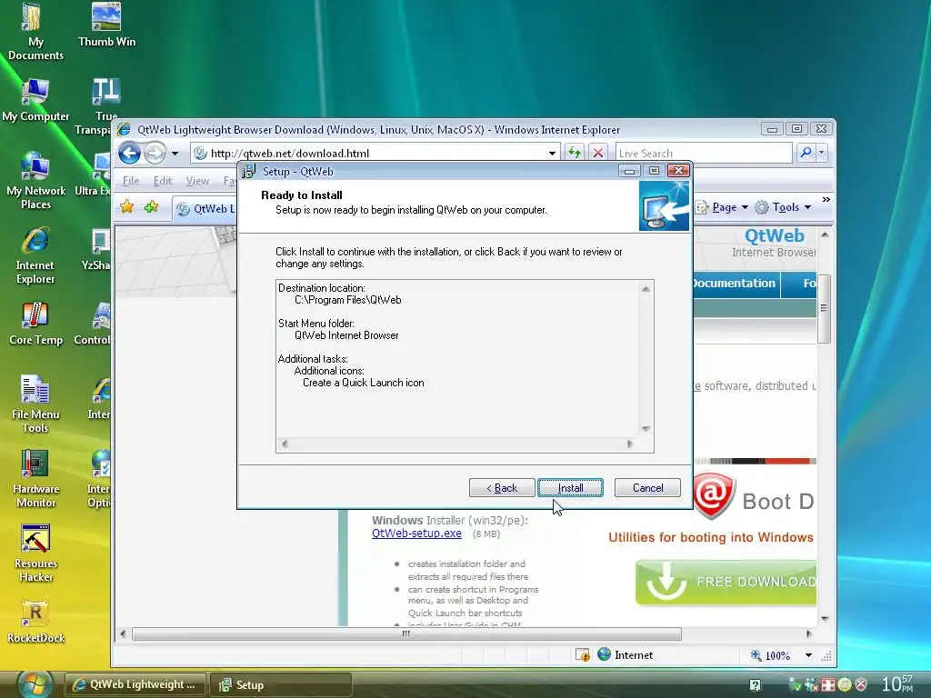Click the address bar in Internet Explorer
The height and width of the screenshot is (698, 931).
[374, 153]
